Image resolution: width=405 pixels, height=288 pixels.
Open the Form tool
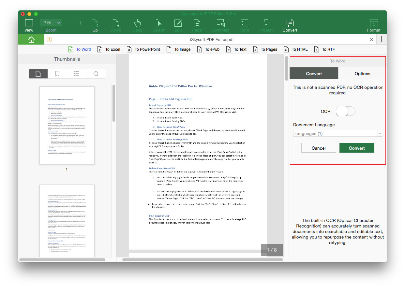tap(244, 23)
